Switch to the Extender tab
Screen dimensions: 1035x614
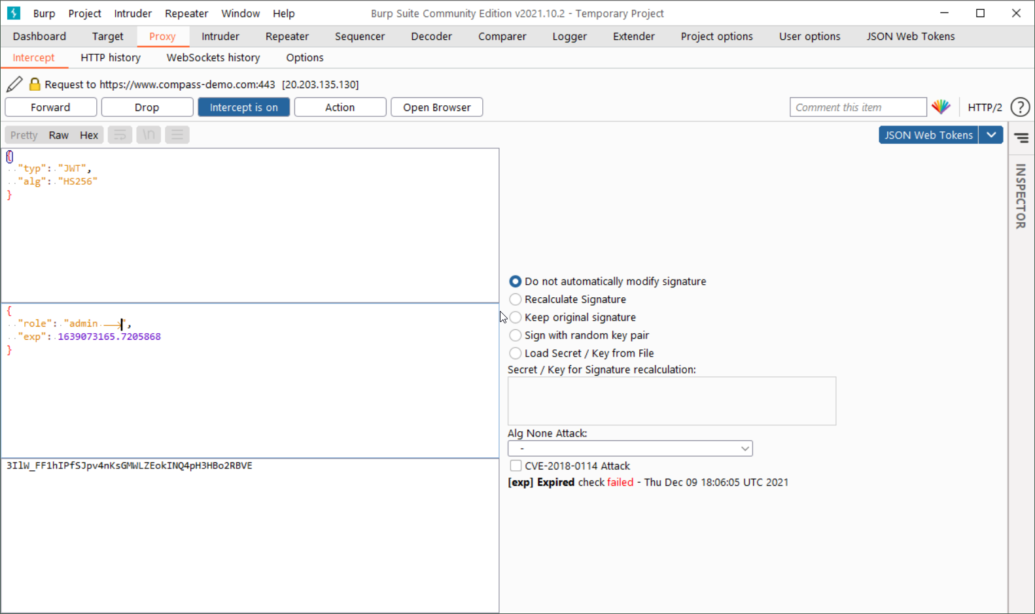pyautogui.click(x=634, y=37)
